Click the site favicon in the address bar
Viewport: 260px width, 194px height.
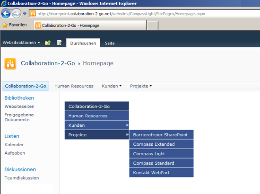(x=33, y=13)
